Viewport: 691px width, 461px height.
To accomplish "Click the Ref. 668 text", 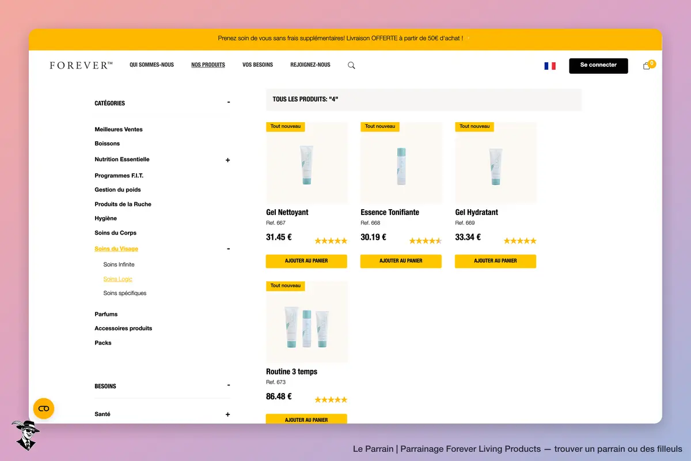I will (x=370, y=223).
